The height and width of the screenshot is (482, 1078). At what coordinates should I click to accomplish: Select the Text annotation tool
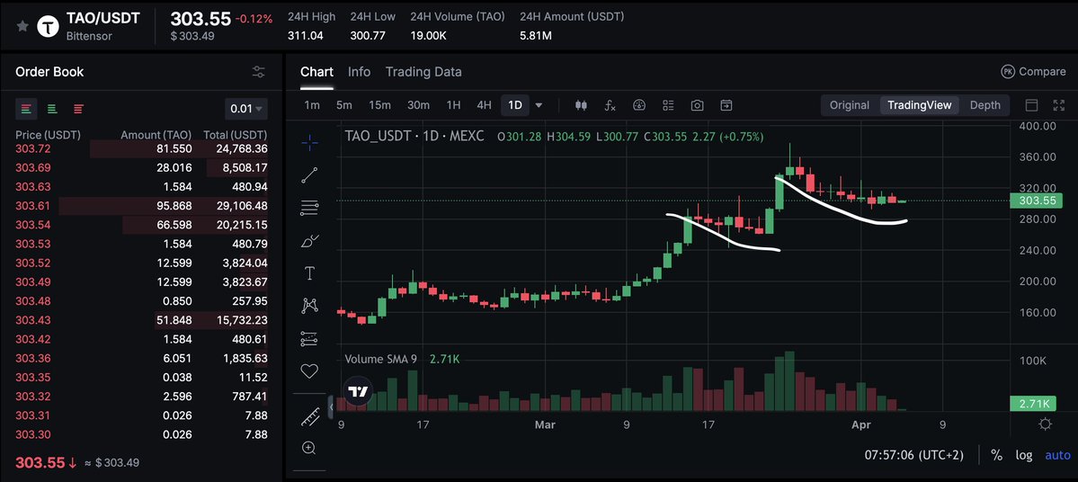point(309,273)
